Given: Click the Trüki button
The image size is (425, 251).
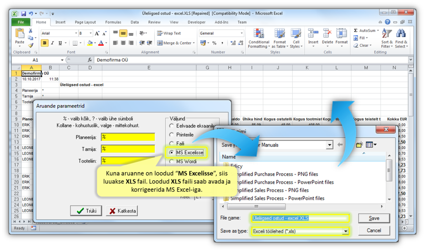Looking at the screenshot, I should click(x=86, y=211).
